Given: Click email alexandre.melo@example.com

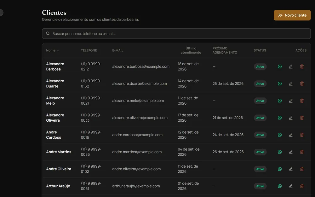Looking at the screenshot, I should 138,101.
